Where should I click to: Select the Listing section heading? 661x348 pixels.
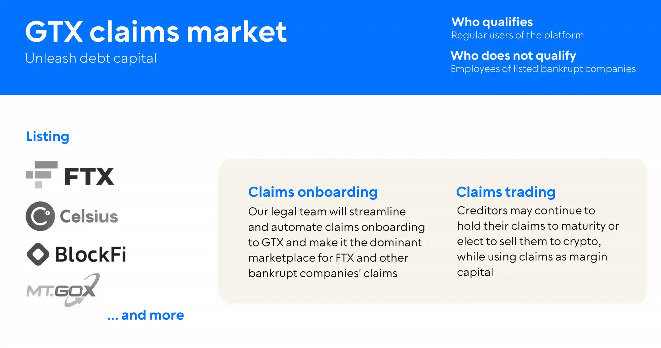click(x=48, y=137)
